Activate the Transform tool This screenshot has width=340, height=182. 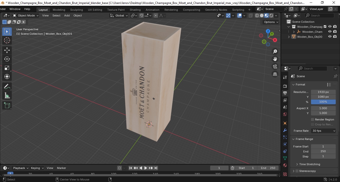(x=7, y=76)
